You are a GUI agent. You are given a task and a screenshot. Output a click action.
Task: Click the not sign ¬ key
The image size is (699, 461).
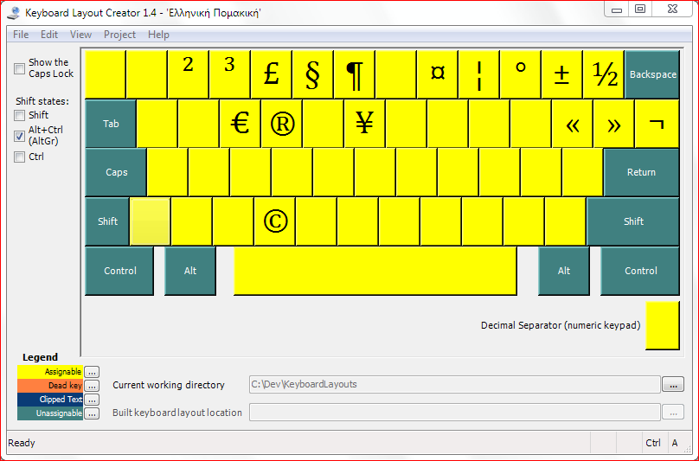click(657, 124)
